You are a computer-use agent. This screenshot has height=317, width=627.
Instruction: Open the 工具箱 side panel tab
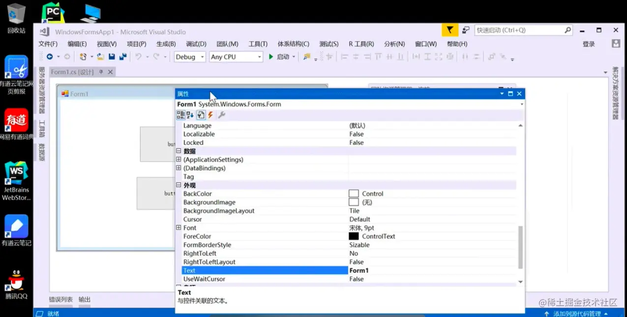coord(42,130)
